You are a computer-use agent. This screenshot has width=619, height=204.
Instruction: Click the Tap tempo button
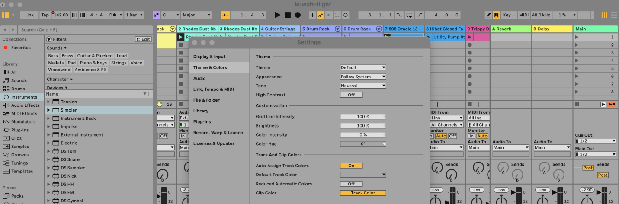(45, 15)
